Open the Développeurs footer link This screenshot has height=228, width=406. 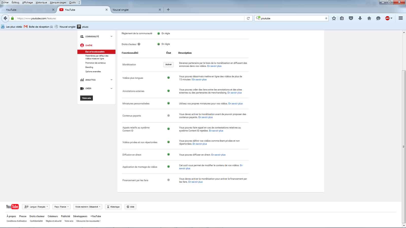pos(80,216)
